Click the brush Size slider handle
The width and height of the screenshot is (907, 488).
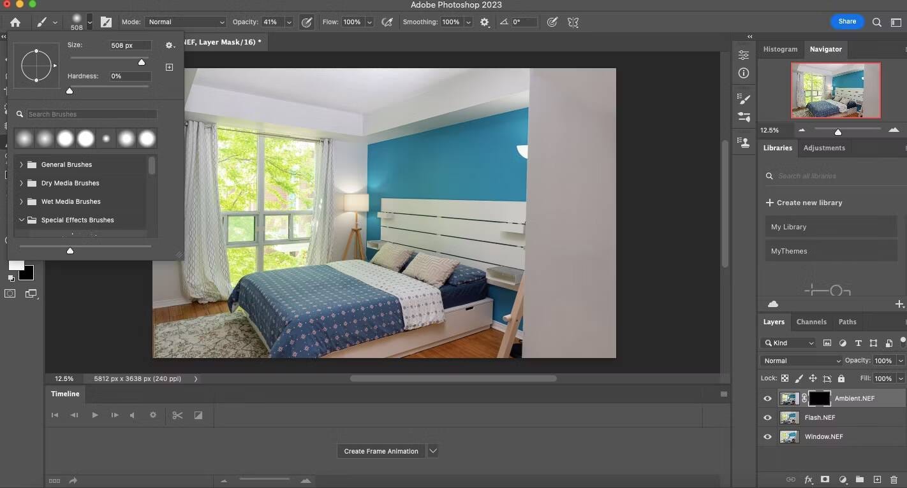pos(142,62)
